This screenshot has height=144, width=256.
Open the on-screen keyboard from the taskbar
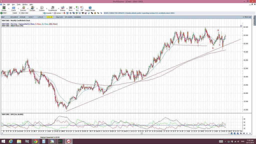(x=221, y=141)
